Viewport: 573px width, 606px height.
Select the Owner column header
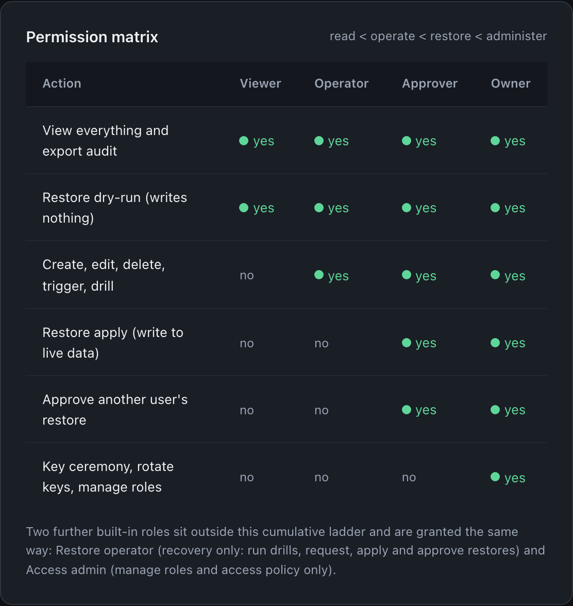click(x=511, y=83)
